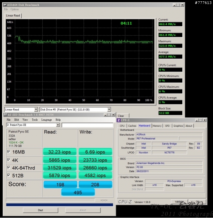213x218 pixels.
Task: Toggle the 4K test checkbox
Action: click(9, 160)
